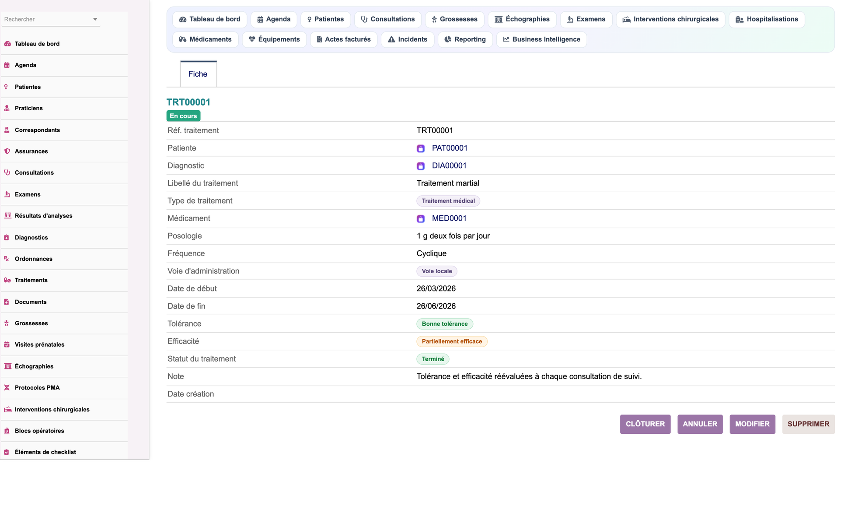
Task: Click the Partiellement efficace tag
Action: pos(452,341)
